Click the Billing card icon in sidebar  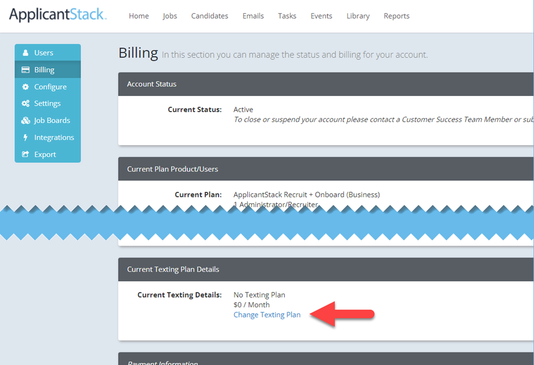pos(26,69)
